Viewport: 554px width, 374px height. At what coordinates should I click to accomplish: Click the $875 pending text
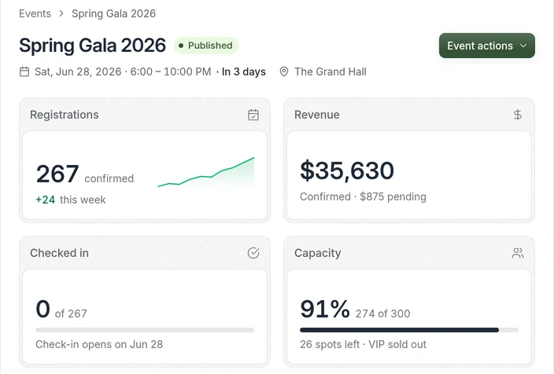(x=393, y=196)
